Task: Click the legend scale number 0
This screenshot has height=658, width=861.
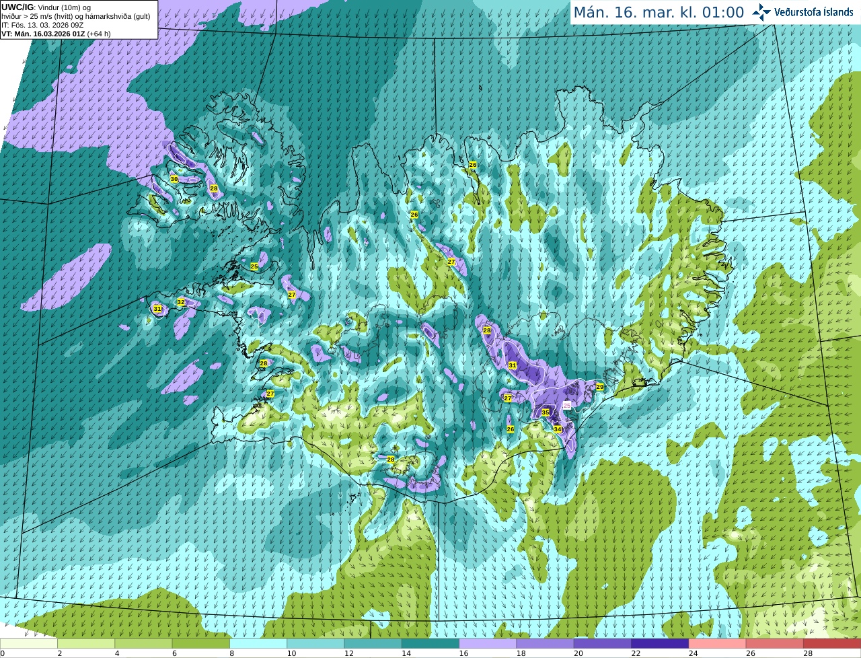Action: [x=3, y=653]
